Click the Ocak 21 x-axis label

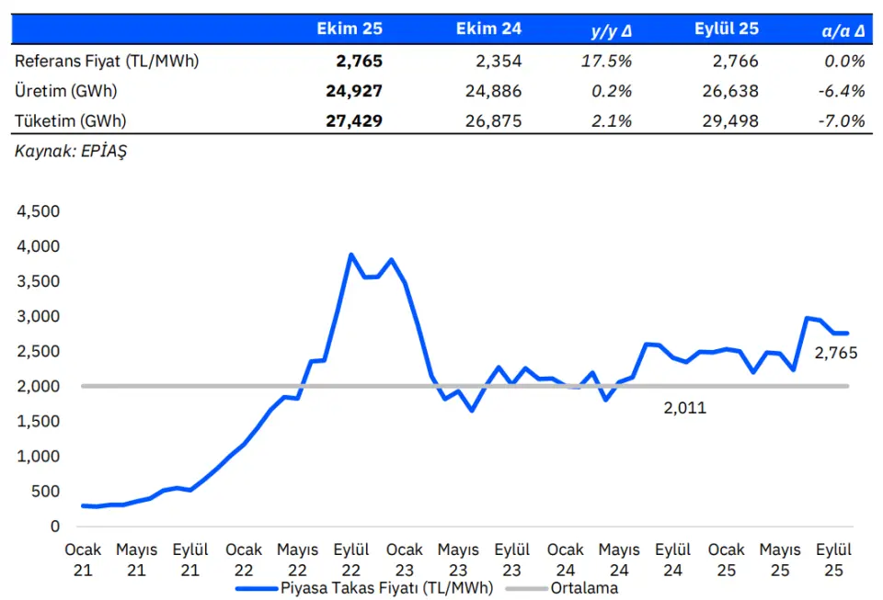(83, 559)
